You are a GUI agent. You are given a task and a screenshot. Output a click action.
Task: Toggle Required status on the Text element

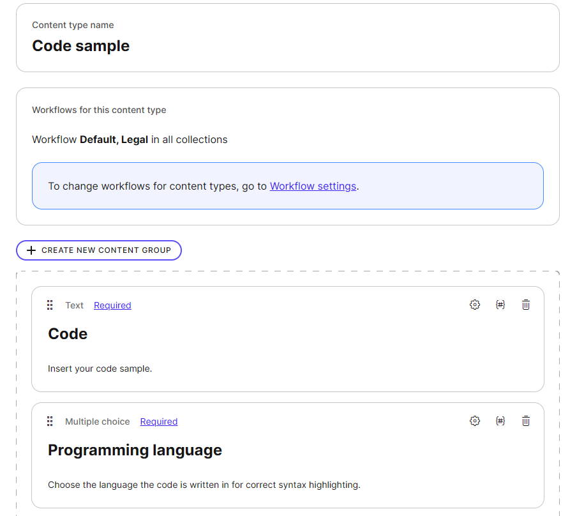point(112,305)
